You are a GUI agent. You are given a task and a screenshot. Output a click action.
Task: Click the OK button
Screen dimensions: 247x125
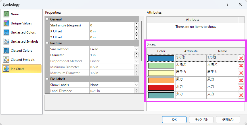(174, 120)
